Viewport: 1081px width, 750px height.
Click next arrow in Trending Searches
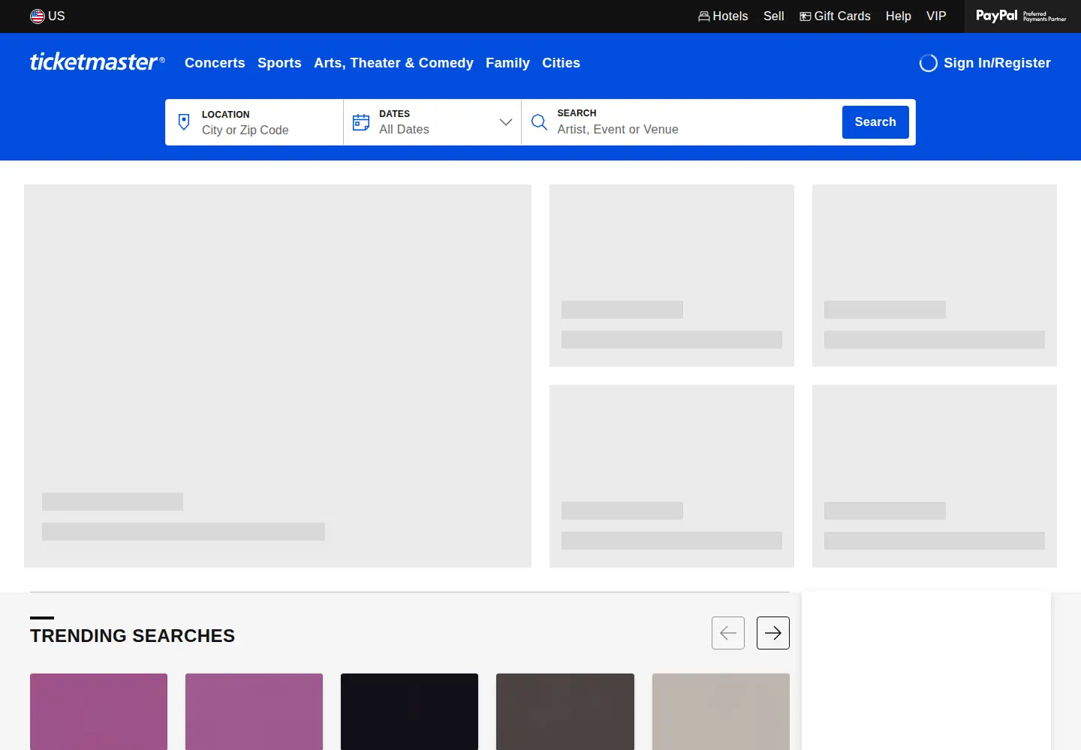point(773,633)
